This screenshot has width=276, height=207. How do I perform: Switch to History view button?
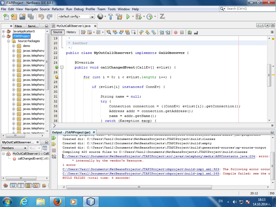[71, 32]
